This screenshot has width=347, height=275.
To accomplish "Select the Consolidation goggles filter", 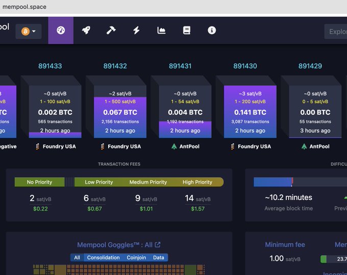I will click(x=104, y=258).
